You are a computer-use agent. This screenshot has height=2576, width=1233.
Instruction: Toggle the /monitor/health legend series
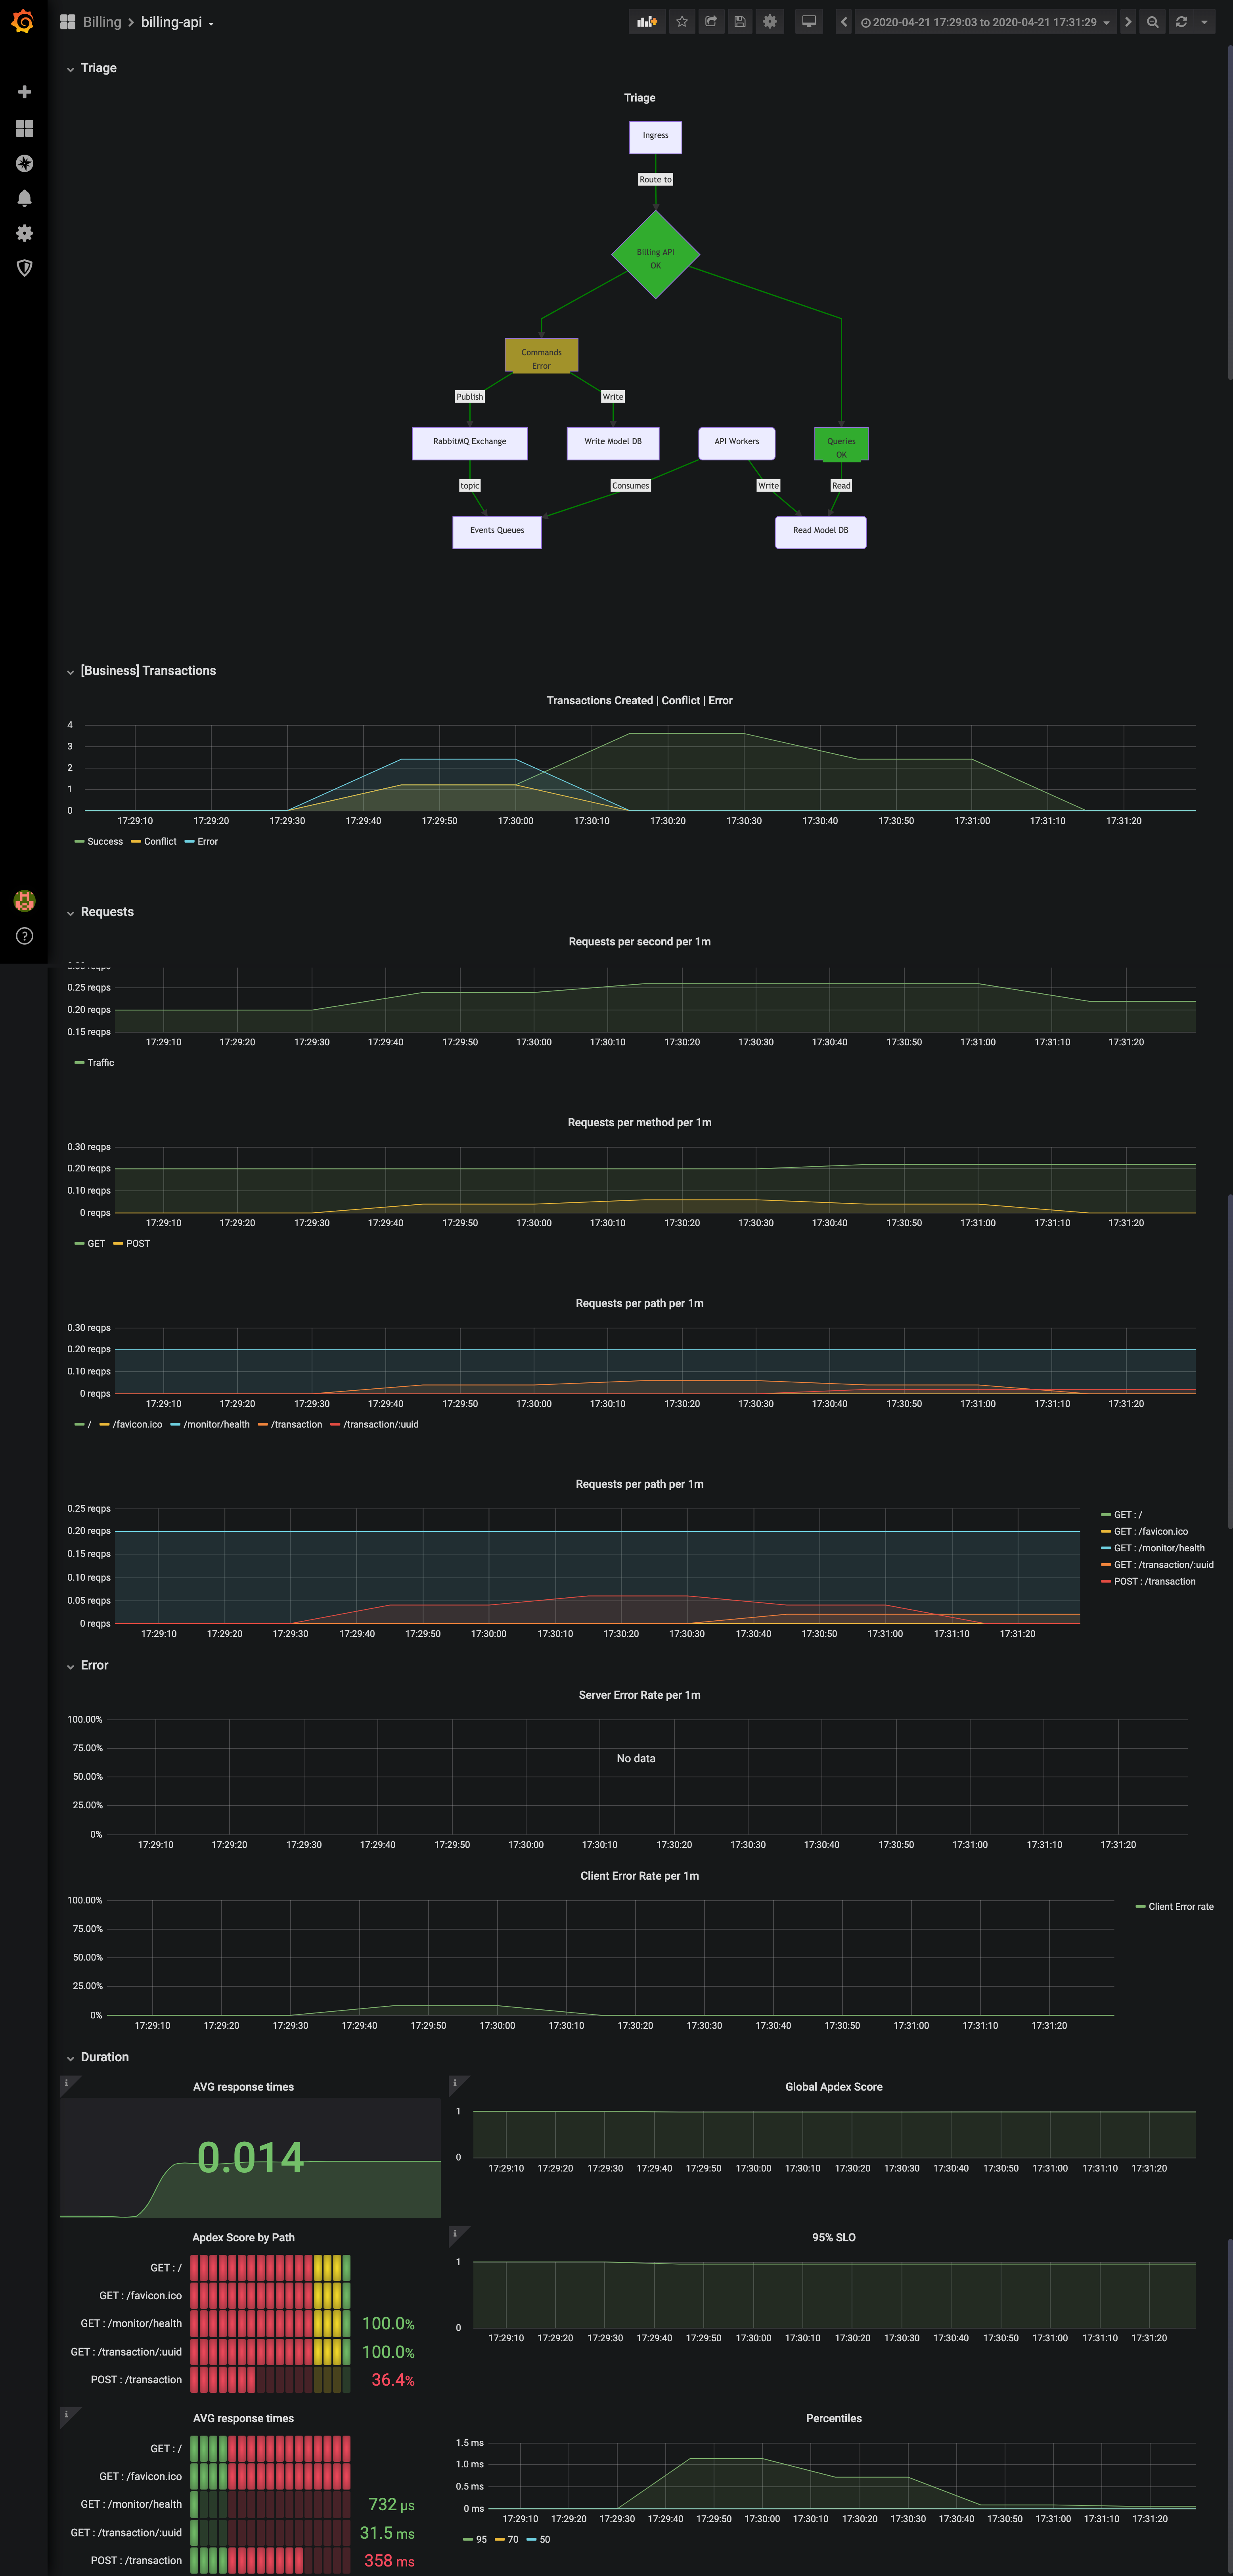[x=216, y=1425]
